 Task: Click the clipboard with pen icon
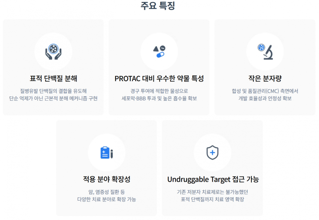coord(107,153)
